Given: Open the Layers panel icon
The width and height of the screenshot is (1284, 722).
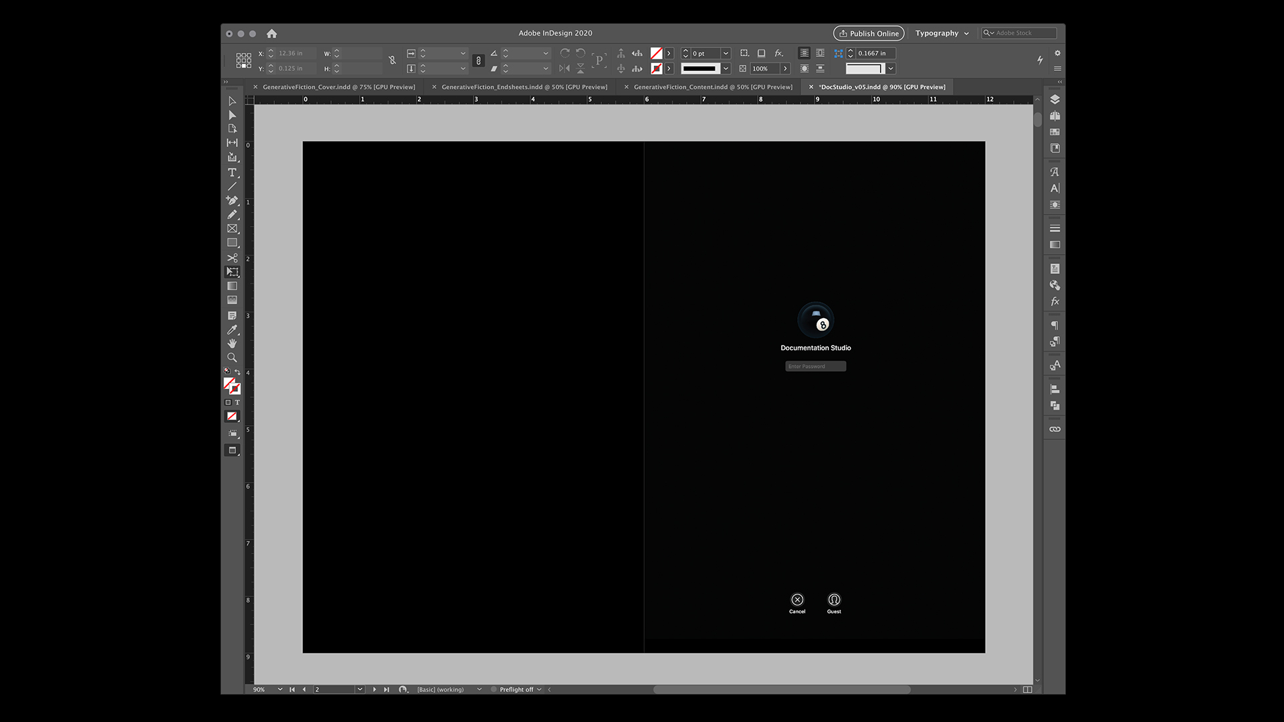Looking at the screenshot, I should click(1055, 100).
